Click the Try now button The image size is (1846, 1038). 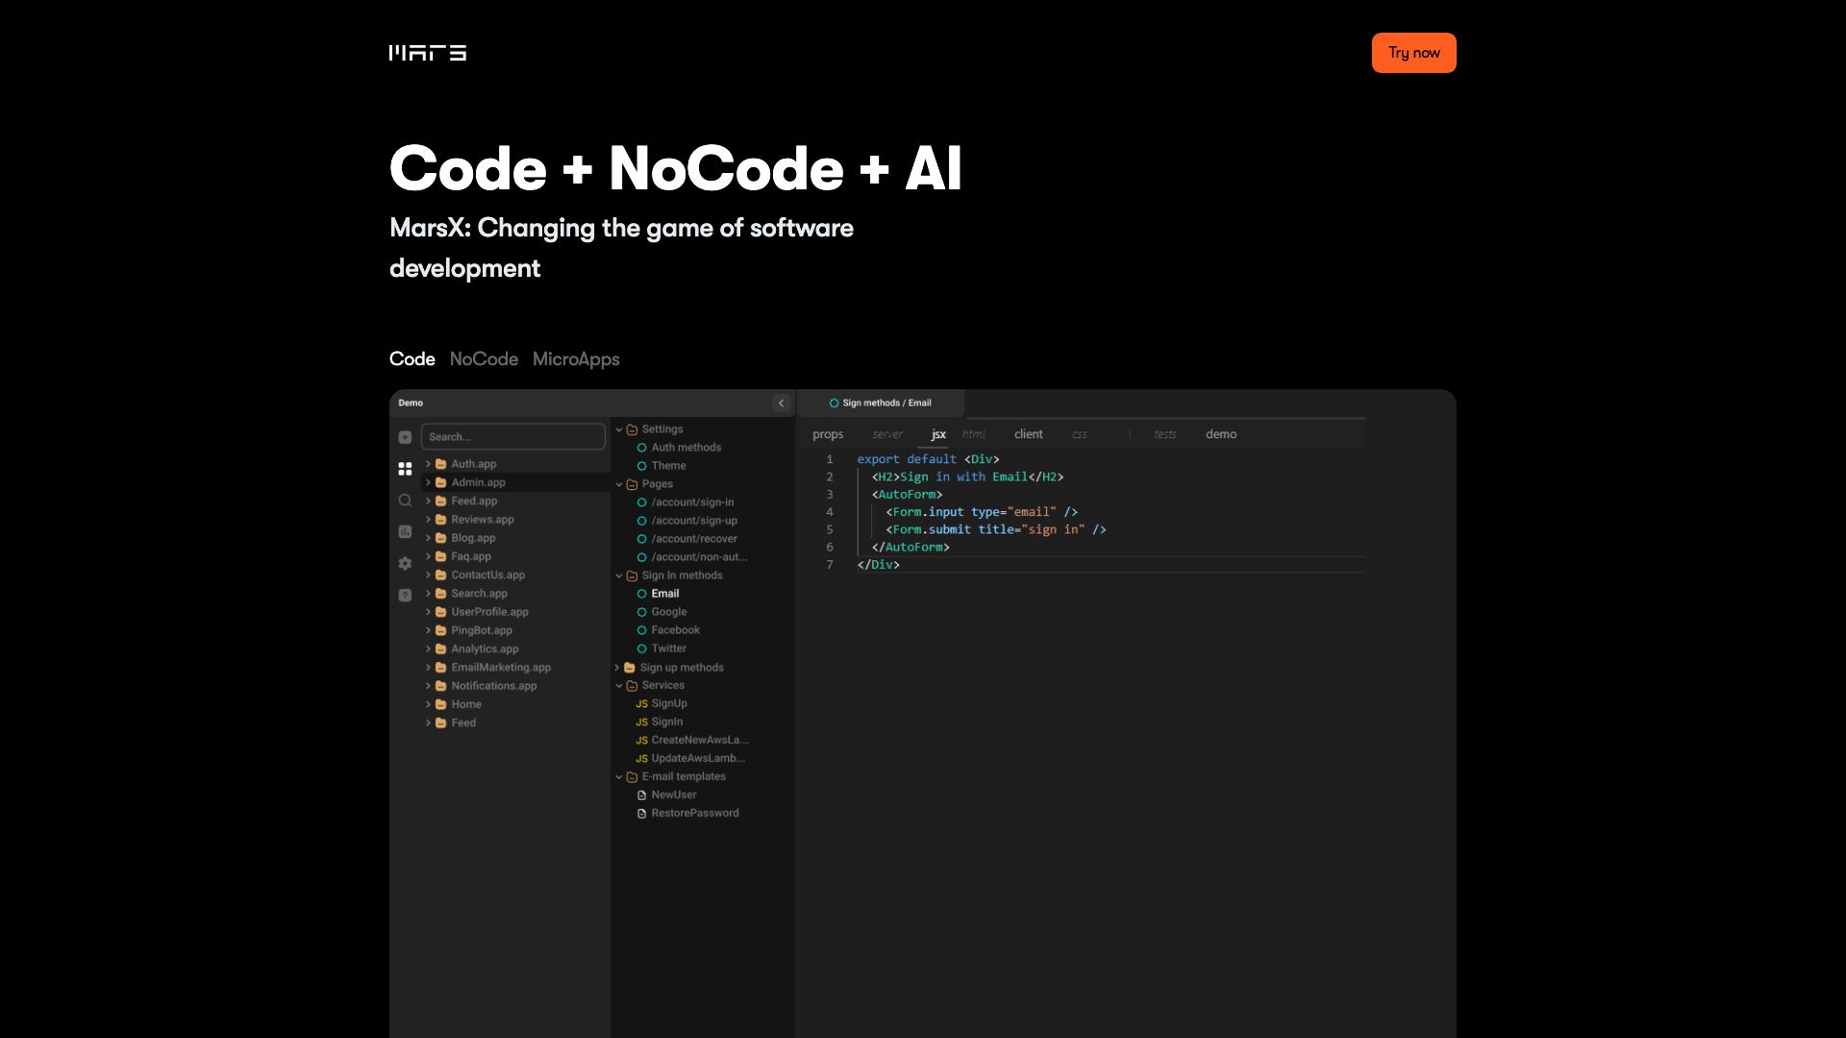[x=1413, y=53]
